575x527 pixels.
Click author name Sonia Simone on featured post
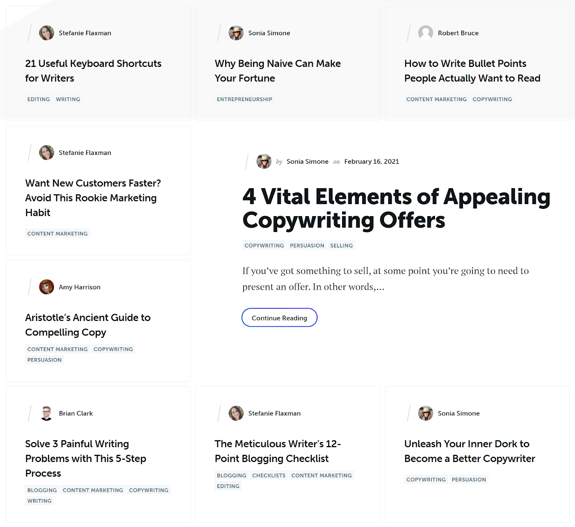click(307, 161)
